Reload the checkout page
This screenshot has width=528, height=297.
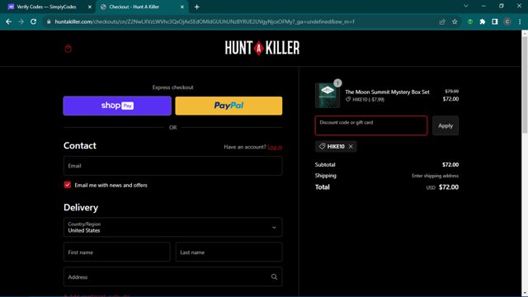click(33, 21)
